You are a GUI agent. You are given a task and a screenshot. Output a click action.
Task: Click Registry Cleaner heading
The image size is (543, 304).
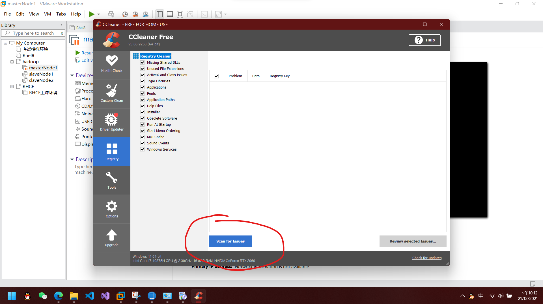pos(155,56)
